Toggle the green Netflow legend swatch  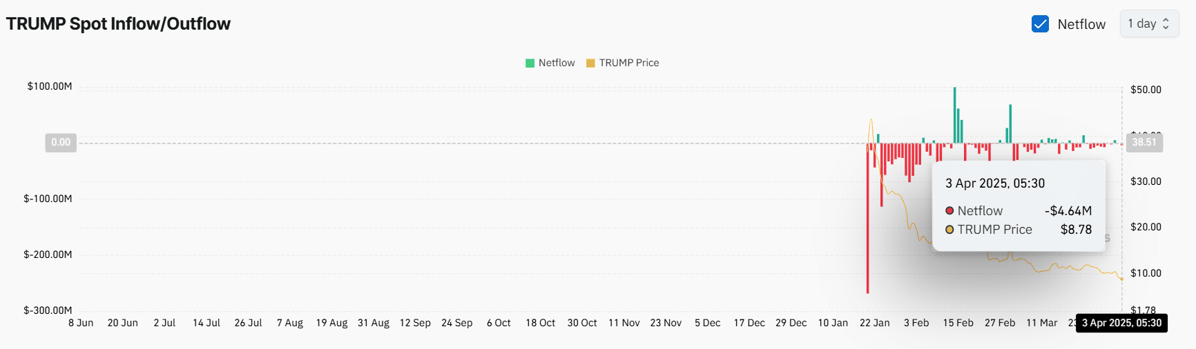tap(530, 63)
